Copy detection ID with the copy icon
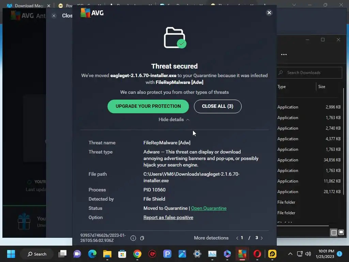349x262 pixels. point(142,238)
